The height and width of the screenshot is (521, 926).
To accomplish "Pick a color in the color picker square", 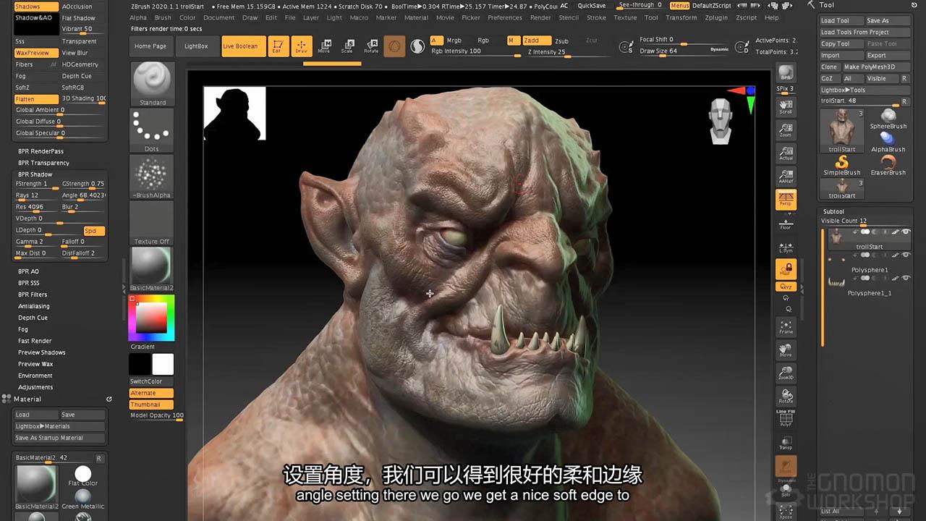I will (x=151, y=317).
